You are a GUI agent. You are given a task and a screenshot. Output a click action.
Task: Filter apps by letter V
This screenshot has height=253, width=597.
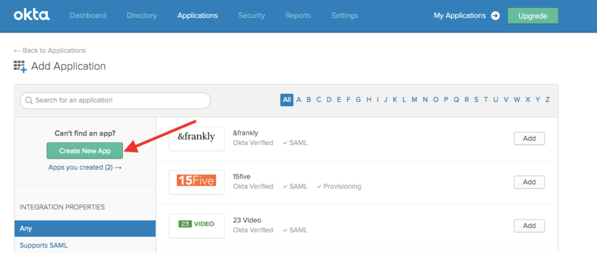[506, 100]
